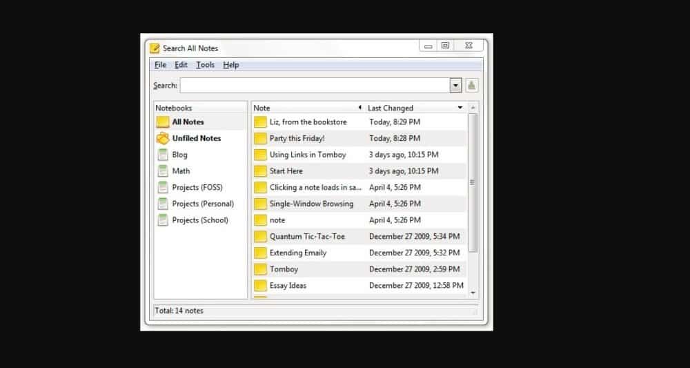The image size is (690, 368).
Task: Open the search history dropdown arrow
Action: [x=455, y=86]
